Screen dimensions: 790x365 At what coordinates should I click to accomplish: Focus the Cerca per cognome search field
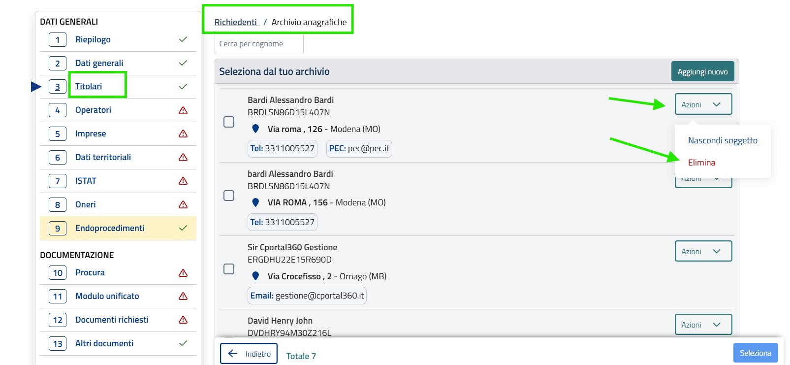pyautogui.click(x=259, y=44)
